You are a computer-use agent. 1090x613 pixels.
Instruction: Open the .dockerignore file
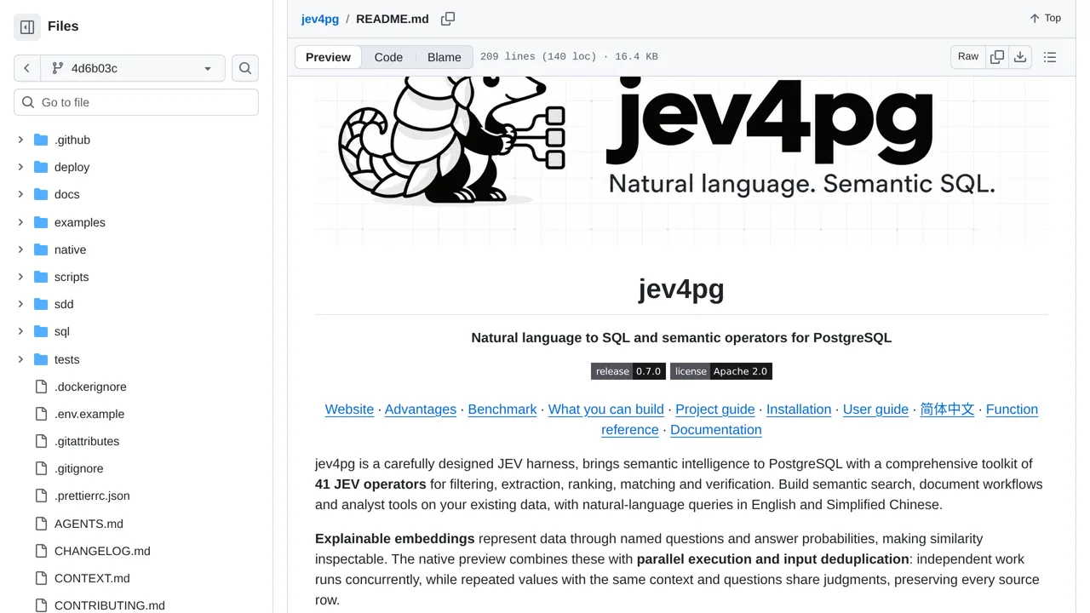pos(90,387)
